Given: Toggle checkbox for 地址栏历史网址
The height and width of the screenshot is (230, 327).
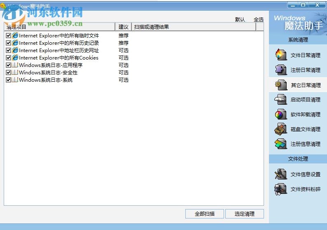Looking at the screenshot, I should pos(8,51).
